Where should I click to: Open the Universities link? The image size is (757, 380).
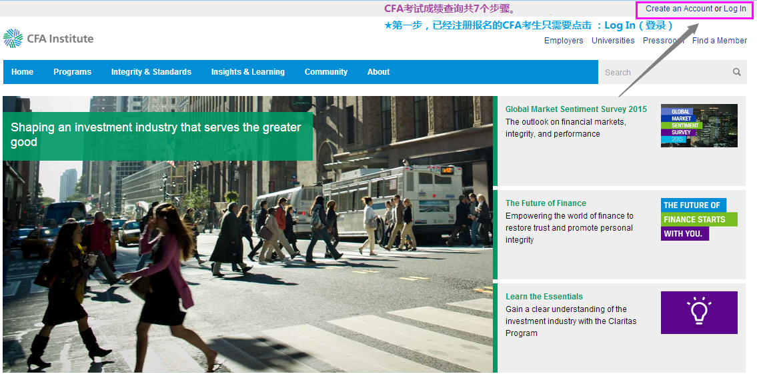[x=613, y=41]
